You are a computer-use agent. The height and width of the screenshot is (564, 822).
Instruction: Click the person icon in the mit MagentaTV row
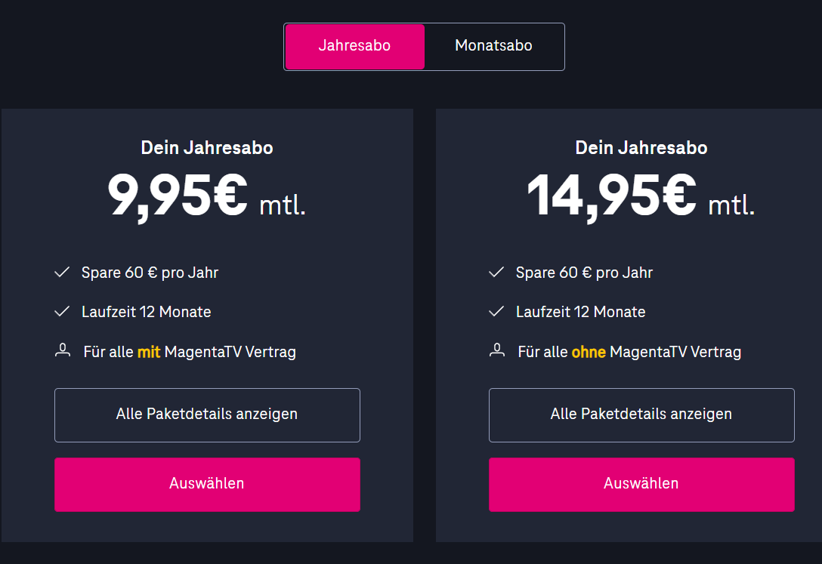63,350
